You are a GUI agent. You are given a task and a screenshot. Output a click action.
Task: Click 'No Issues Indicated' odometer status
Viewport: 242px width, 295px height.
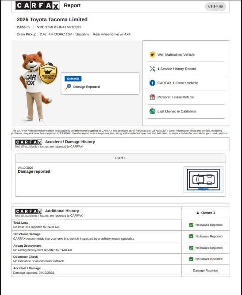209,259
